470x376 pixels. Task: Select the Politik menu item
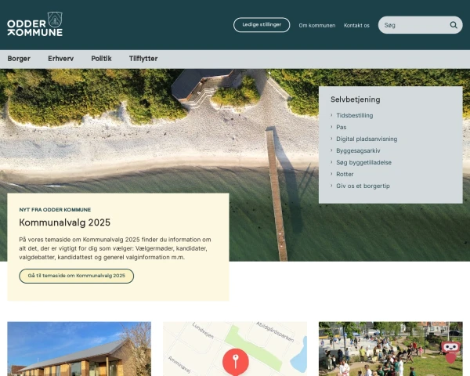[101, 59]
